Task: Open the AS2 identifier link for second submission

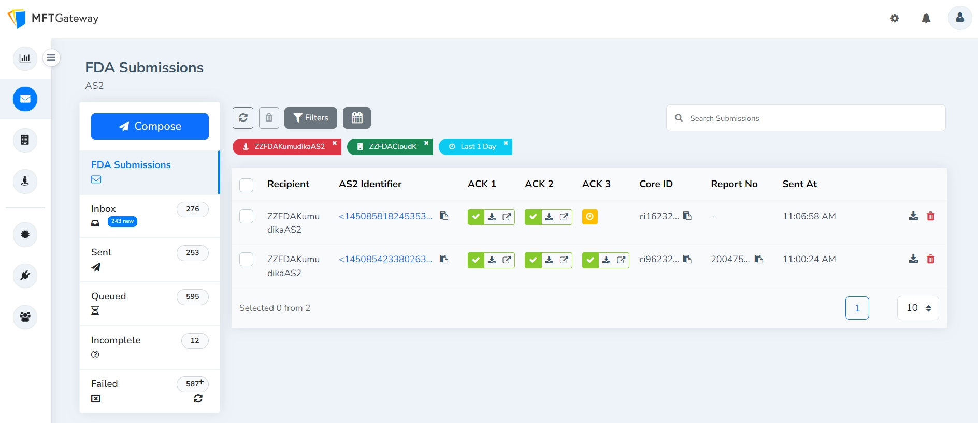Action: 385,259
